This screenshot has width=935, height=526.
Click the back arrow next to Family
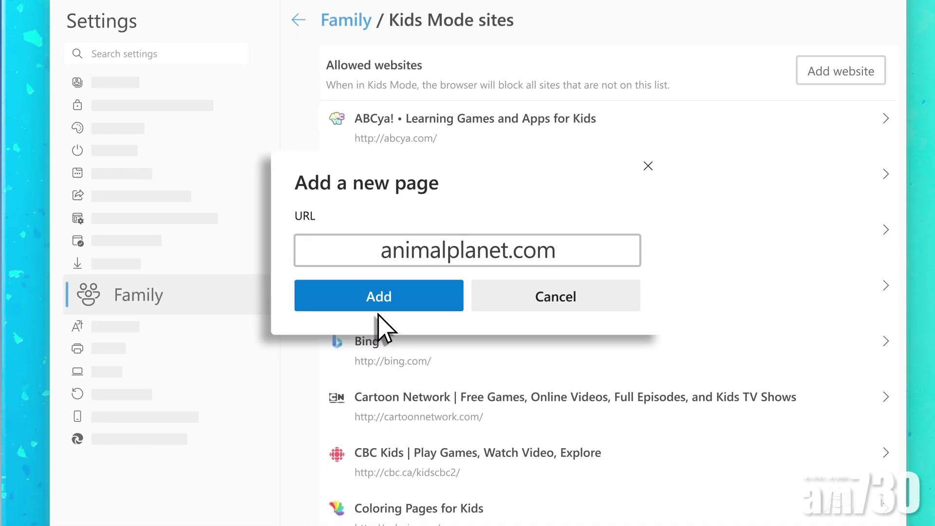(299, 20)
